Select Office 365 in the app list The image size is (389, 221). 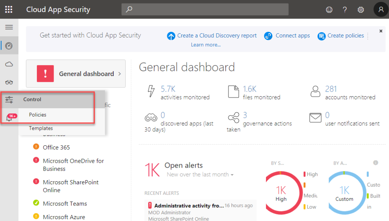point(56,147)
